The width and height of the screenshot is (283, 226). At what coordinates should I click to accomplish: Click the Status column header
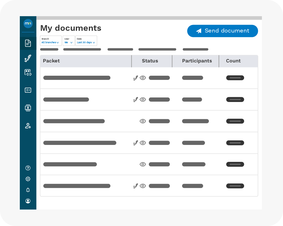pos(150,61)
